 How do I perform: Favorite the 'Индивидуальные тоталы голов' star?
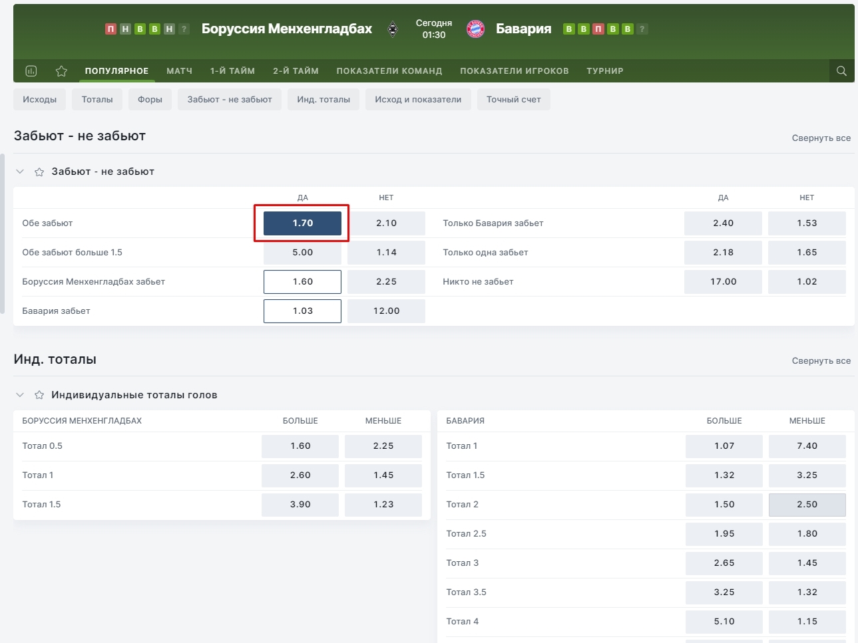click(x=39, y=395)
